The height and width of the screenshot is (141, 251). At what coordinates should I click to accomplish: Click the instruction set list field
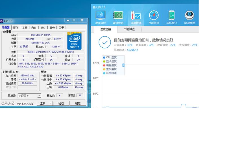pos(51,65)
